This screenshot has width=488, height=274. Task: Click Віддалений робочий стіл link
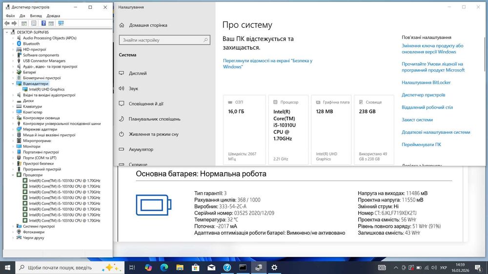click(427, 108)
